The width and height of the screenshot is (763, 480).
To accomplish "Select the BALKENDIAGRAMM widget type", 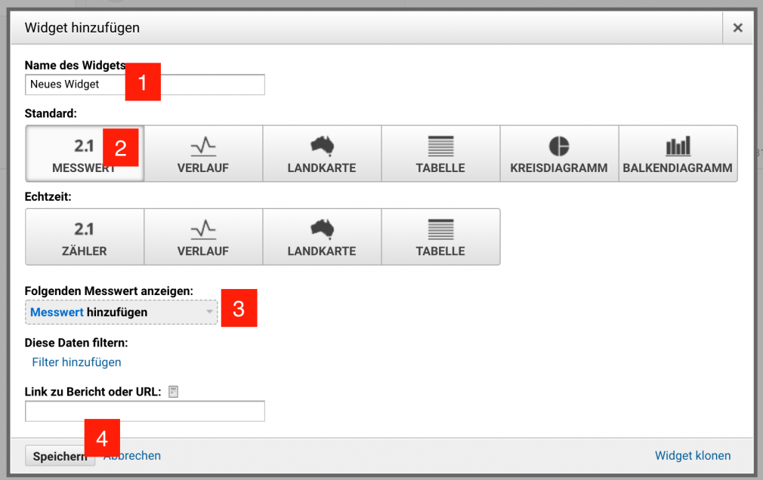I will click(678, 154).
